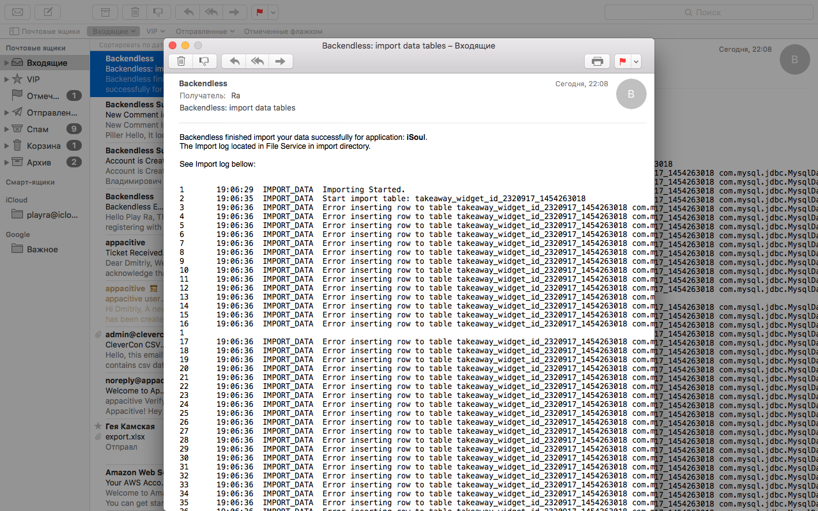The width and height of the screenshot is (818, 511).
Task: Click Forward arrow in the main Mail toolbar
Action: 234,12
